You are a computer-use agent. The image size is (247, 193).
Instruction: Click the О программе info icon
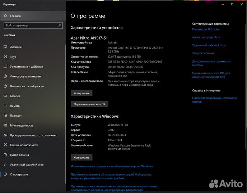(x=5, y=174)
